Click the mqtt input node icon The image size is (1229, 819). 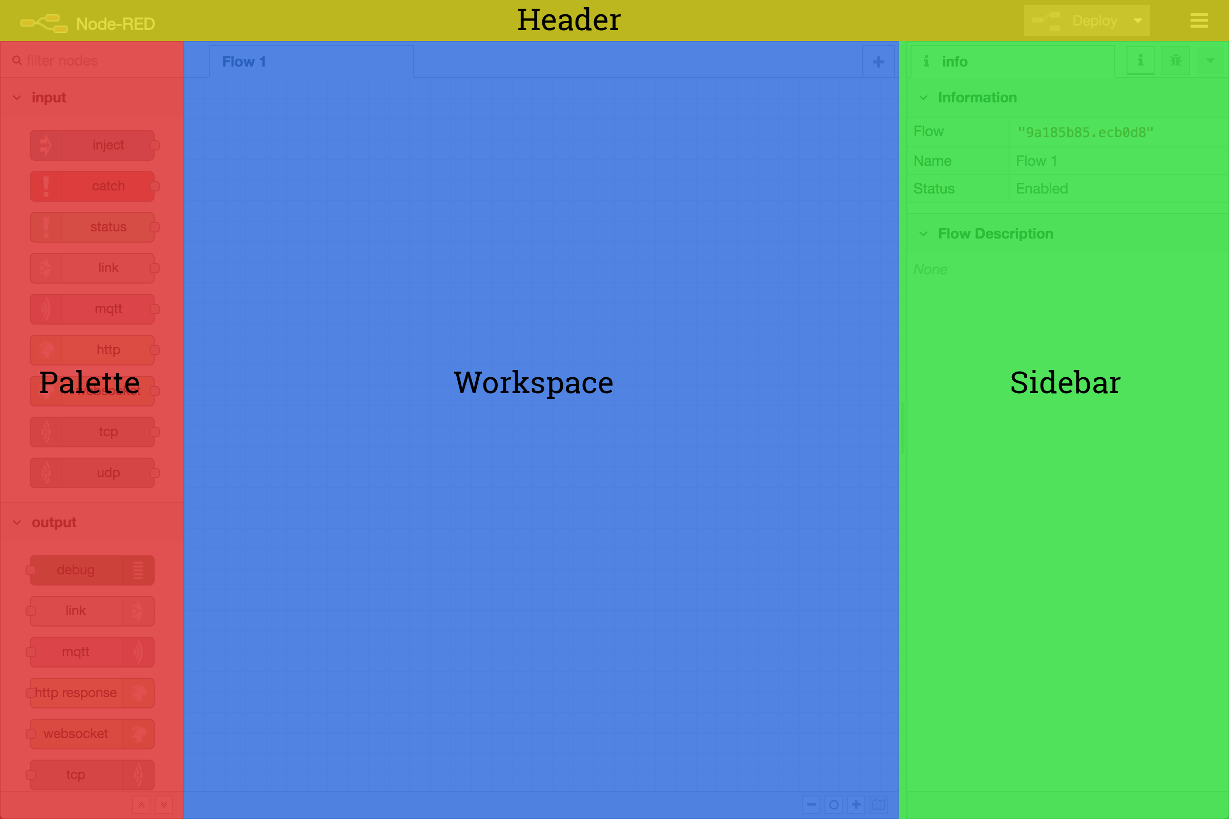46,308
